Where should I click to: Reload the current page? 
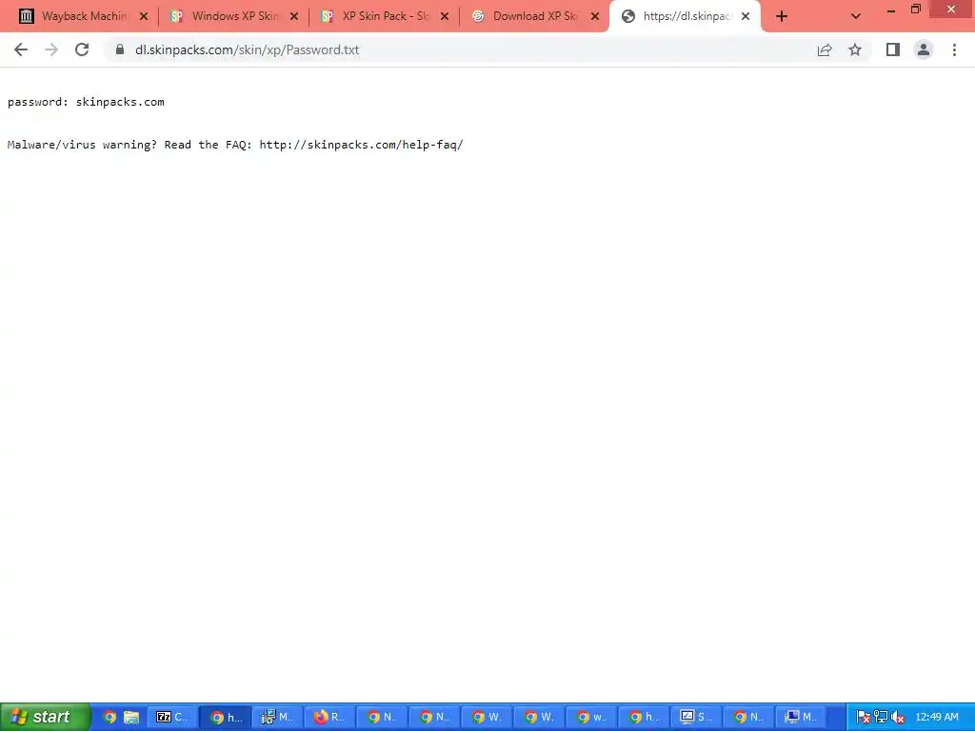pyautogui.click(x=82, y=49)
